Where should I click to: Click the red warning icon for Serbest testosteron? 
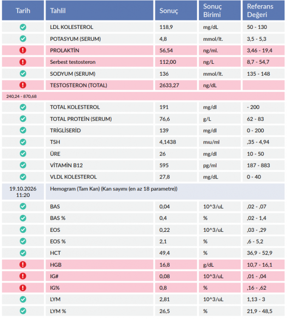(23, 62)
